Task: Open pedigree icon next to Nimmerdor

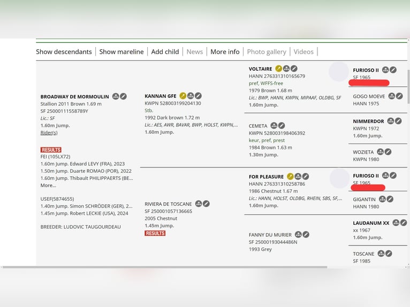Action: [390, 121]
